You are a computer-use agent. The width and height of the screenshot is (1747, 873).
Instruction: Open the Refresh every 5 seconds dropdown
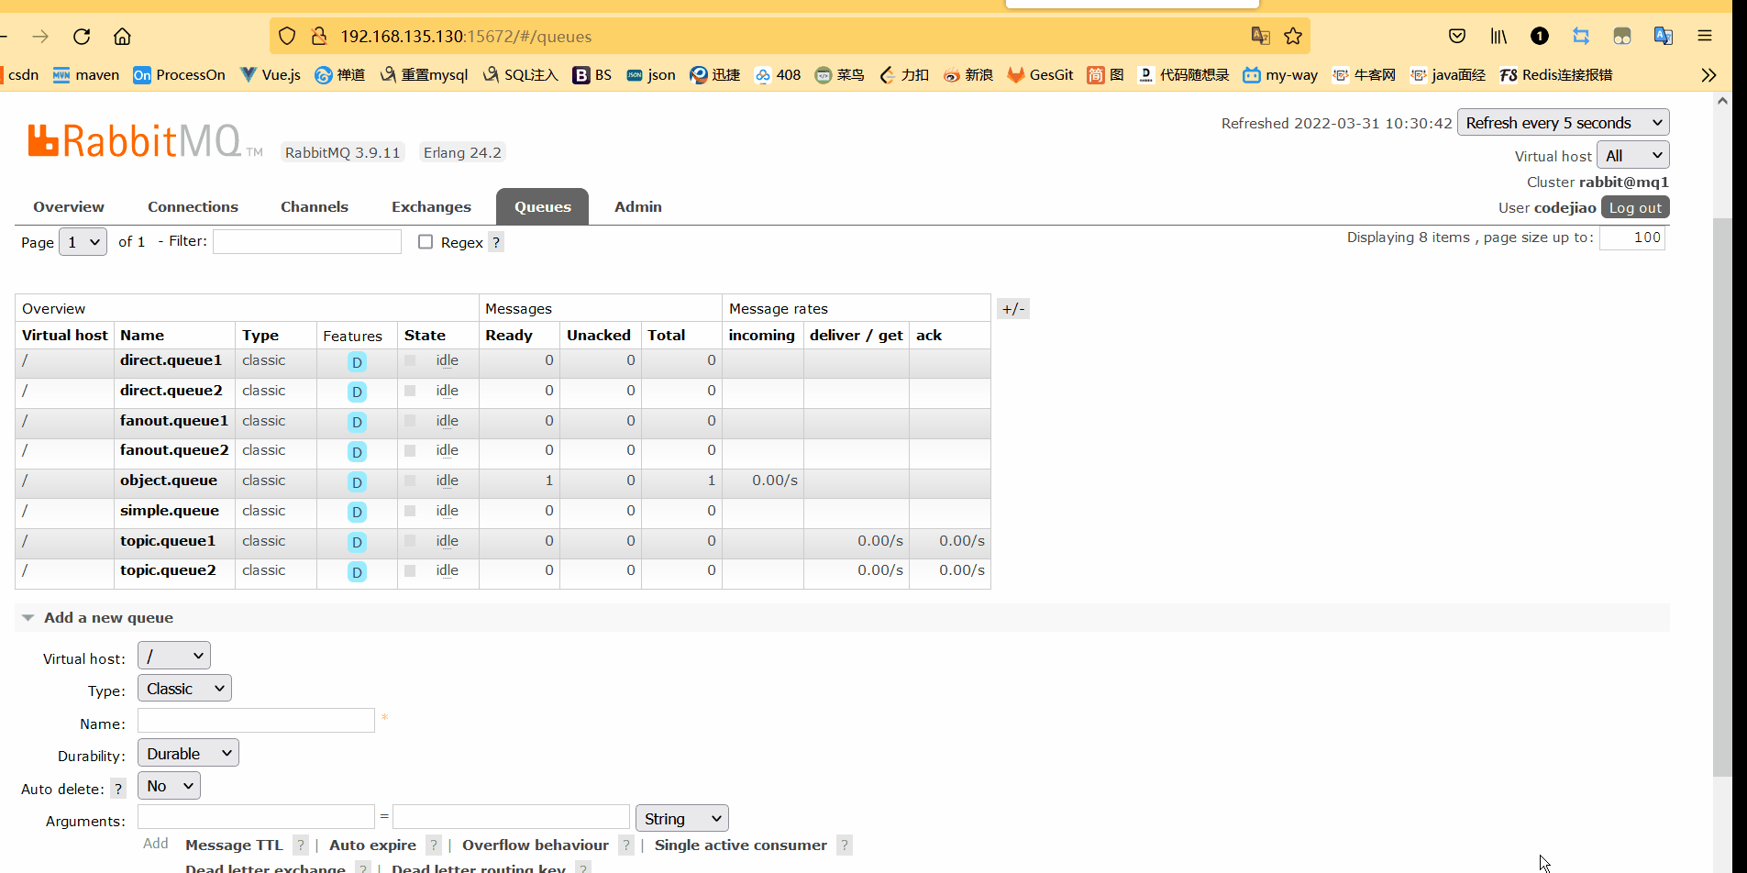coord(1564,123)
